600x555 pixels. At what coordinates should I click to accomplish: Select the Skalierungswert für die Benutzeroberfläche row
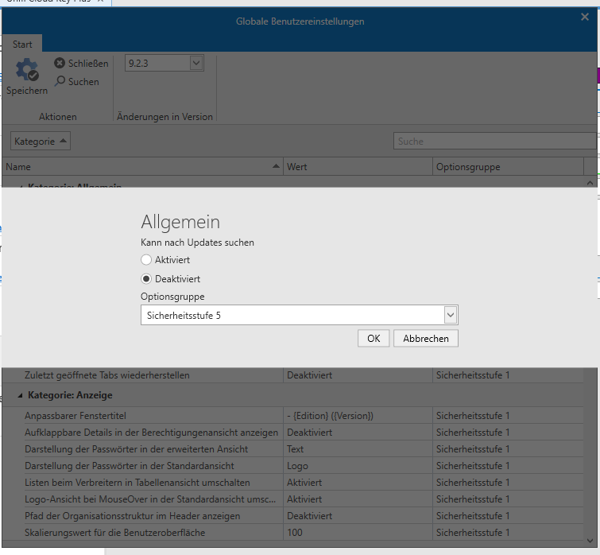coord(151,533)
